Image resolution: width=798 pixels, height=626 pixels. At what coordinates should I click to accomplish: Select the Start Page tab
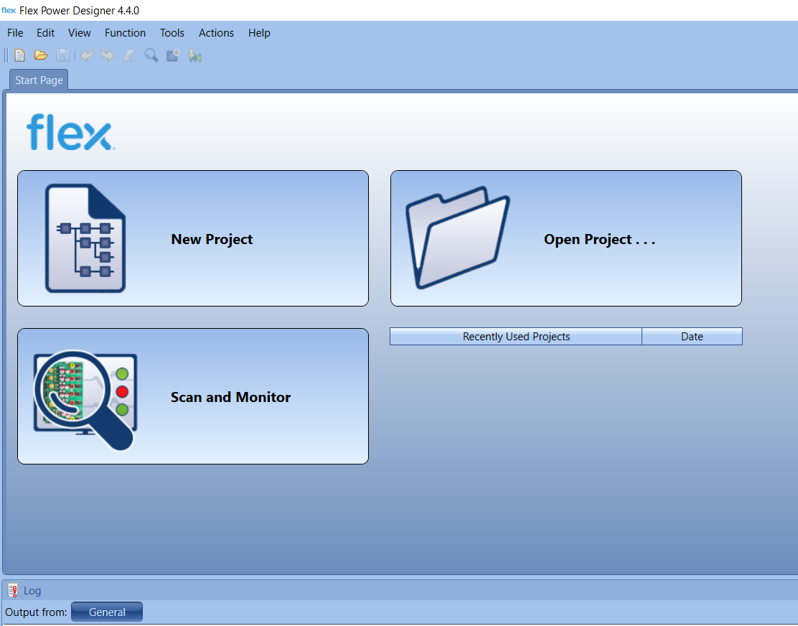coord(39,80)
